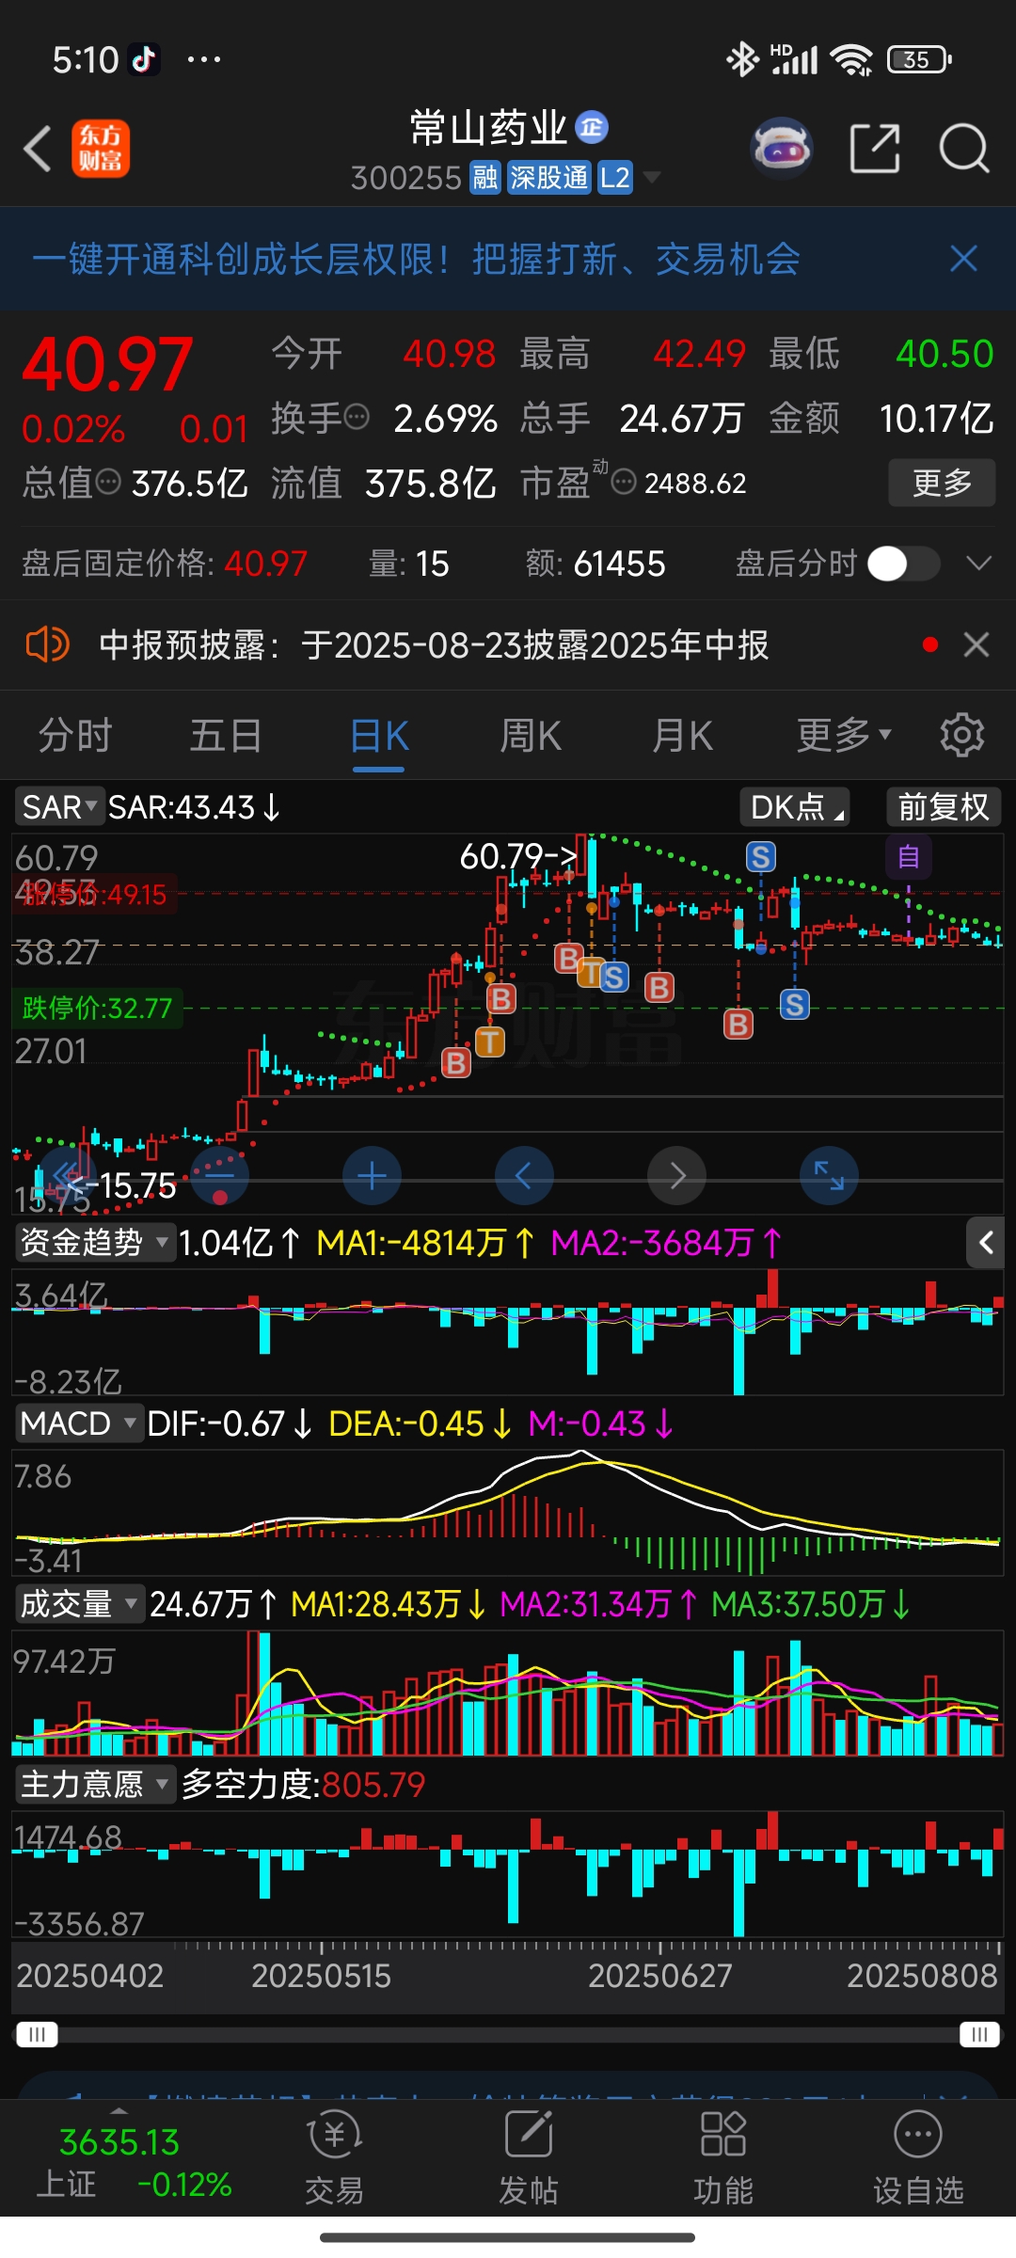
Task: Tap the 涨停价:49.15 label
Action: pos(94,894)
